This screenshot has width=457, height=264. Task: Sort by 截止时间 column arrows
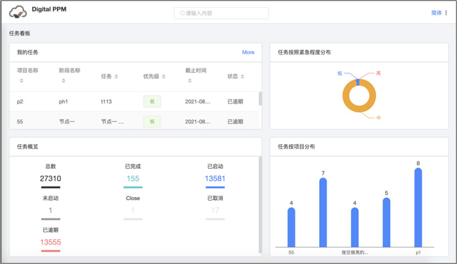coord(190,81)
